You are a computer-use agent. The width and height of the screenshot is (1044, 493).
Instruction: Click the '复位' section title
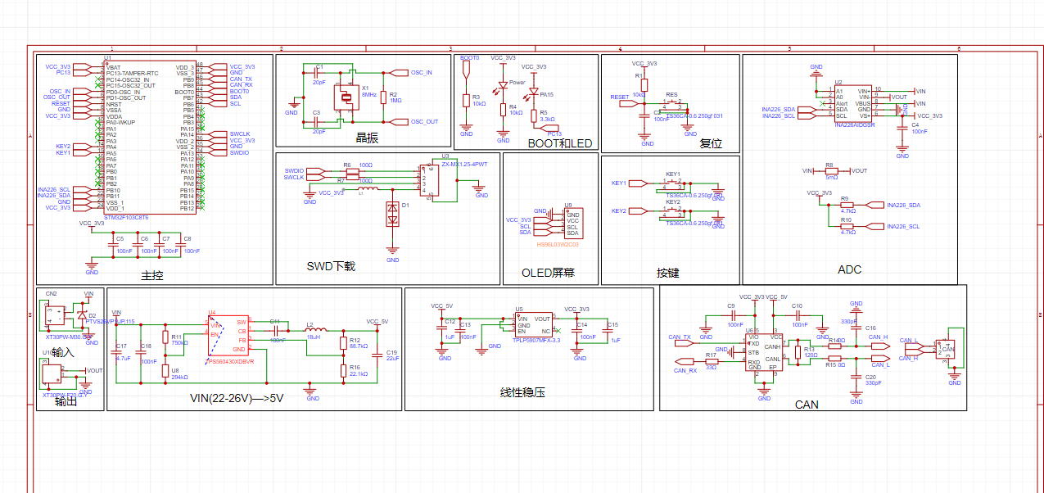click(712, 142)
